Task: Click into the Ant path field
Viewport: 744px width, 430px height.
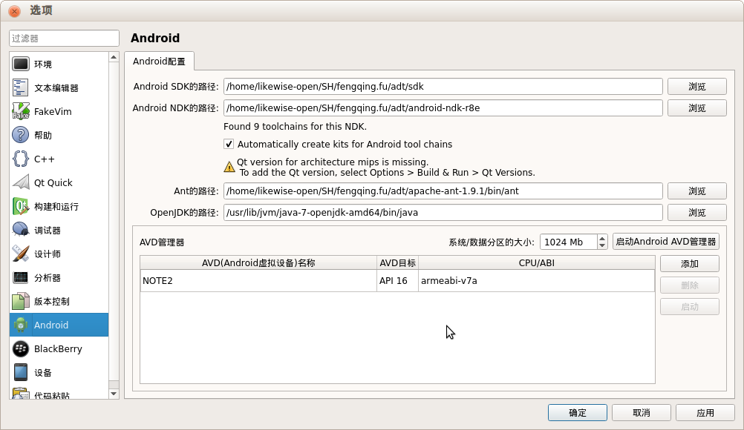Action: 443,191
